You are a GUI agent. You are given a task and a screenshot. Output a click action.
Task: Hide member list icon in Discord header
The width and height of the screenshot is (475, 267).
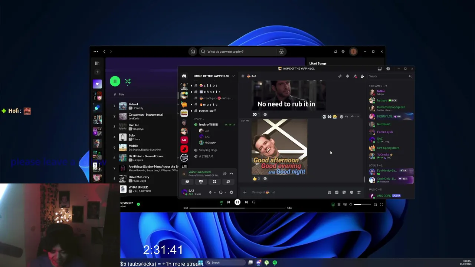[362, 76]
